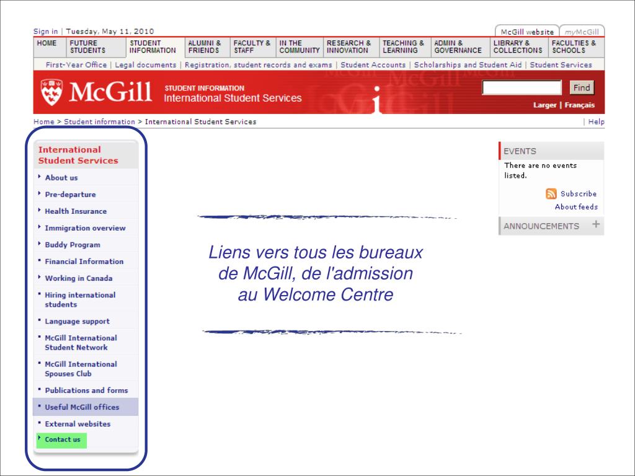Image resolution: width=635 pixels, height=476 pixels.
Task: Switch language with the Français link
Action: tap(580, 105)
